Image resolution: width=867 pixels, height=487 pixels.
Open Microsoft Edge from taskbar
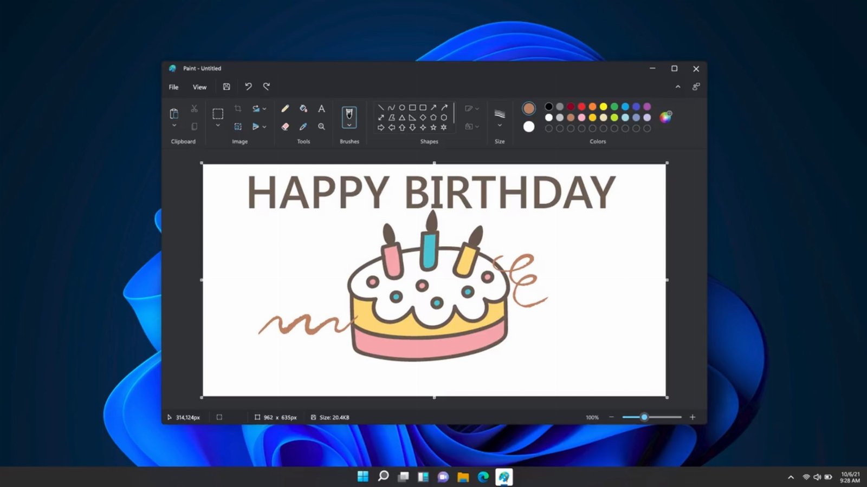483,477
